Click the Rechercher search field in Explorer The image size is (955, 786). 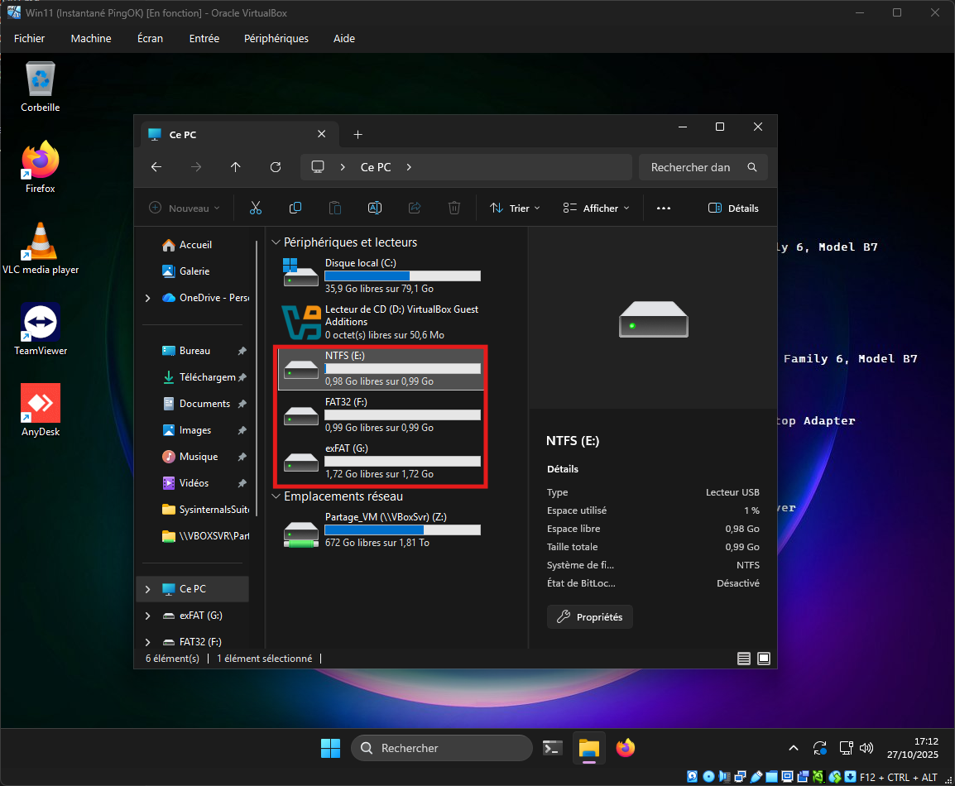click(x=691, y=167)
